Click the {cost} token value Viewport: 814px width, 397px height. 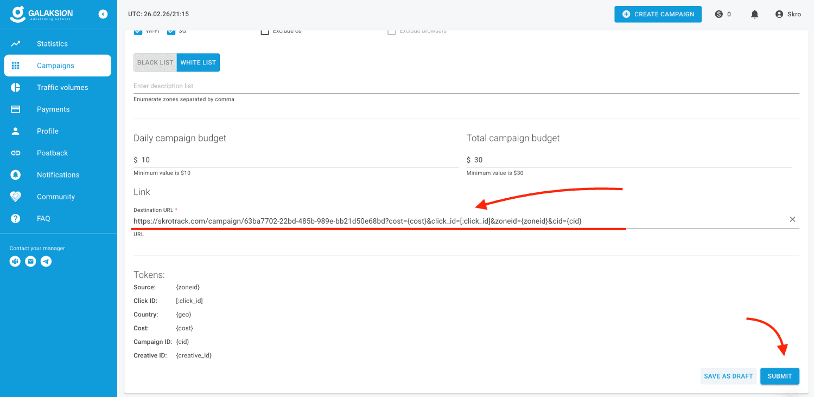(185, 328)
